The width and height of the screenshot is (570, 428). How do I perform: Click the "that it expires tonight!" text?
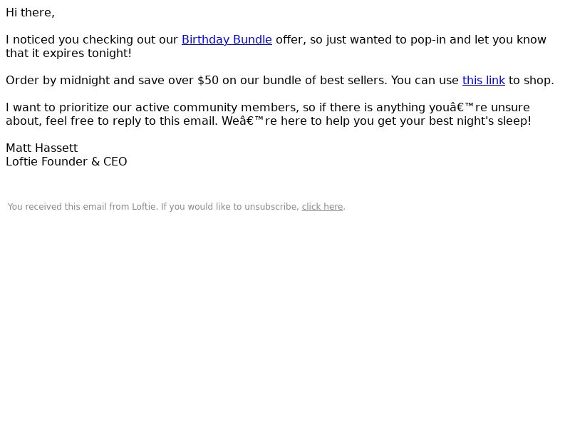coord(68,53)
